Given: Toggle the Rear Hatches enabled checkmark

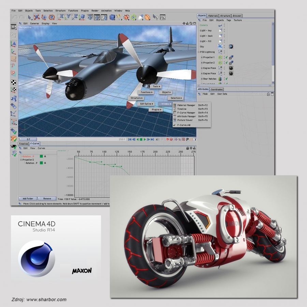Looking at the screenshot, I should (226, 79).
